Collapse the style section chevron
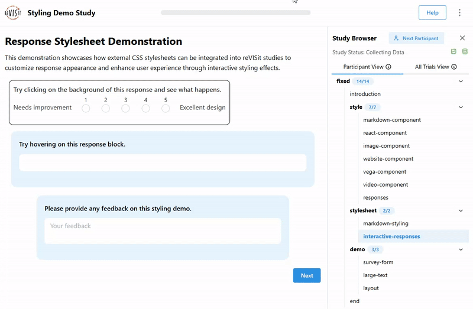The image size is (473, 309). (x=461, y=107)
